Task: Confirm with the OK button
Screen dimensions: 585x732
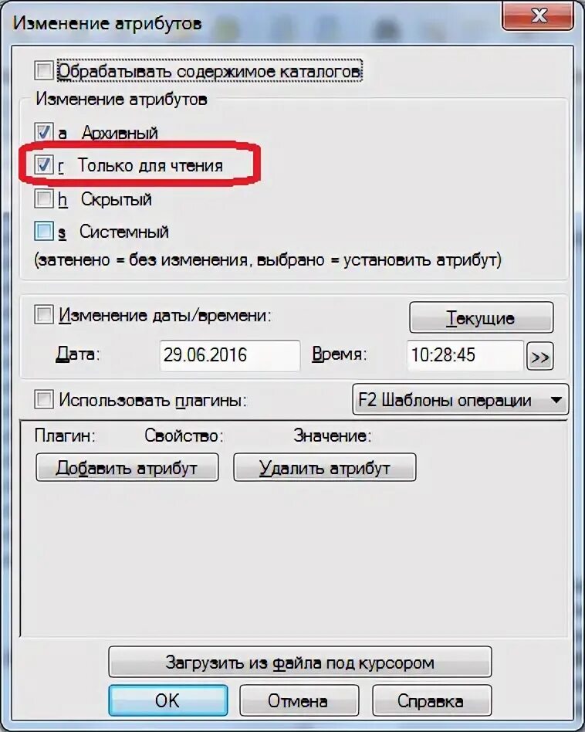Action: (x=168, y=700)
